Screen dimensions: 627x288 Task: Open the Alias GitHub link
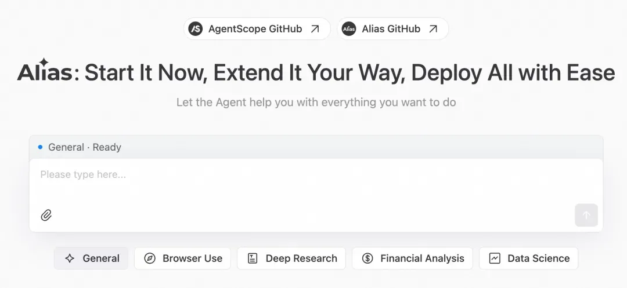tap(391, 29)
